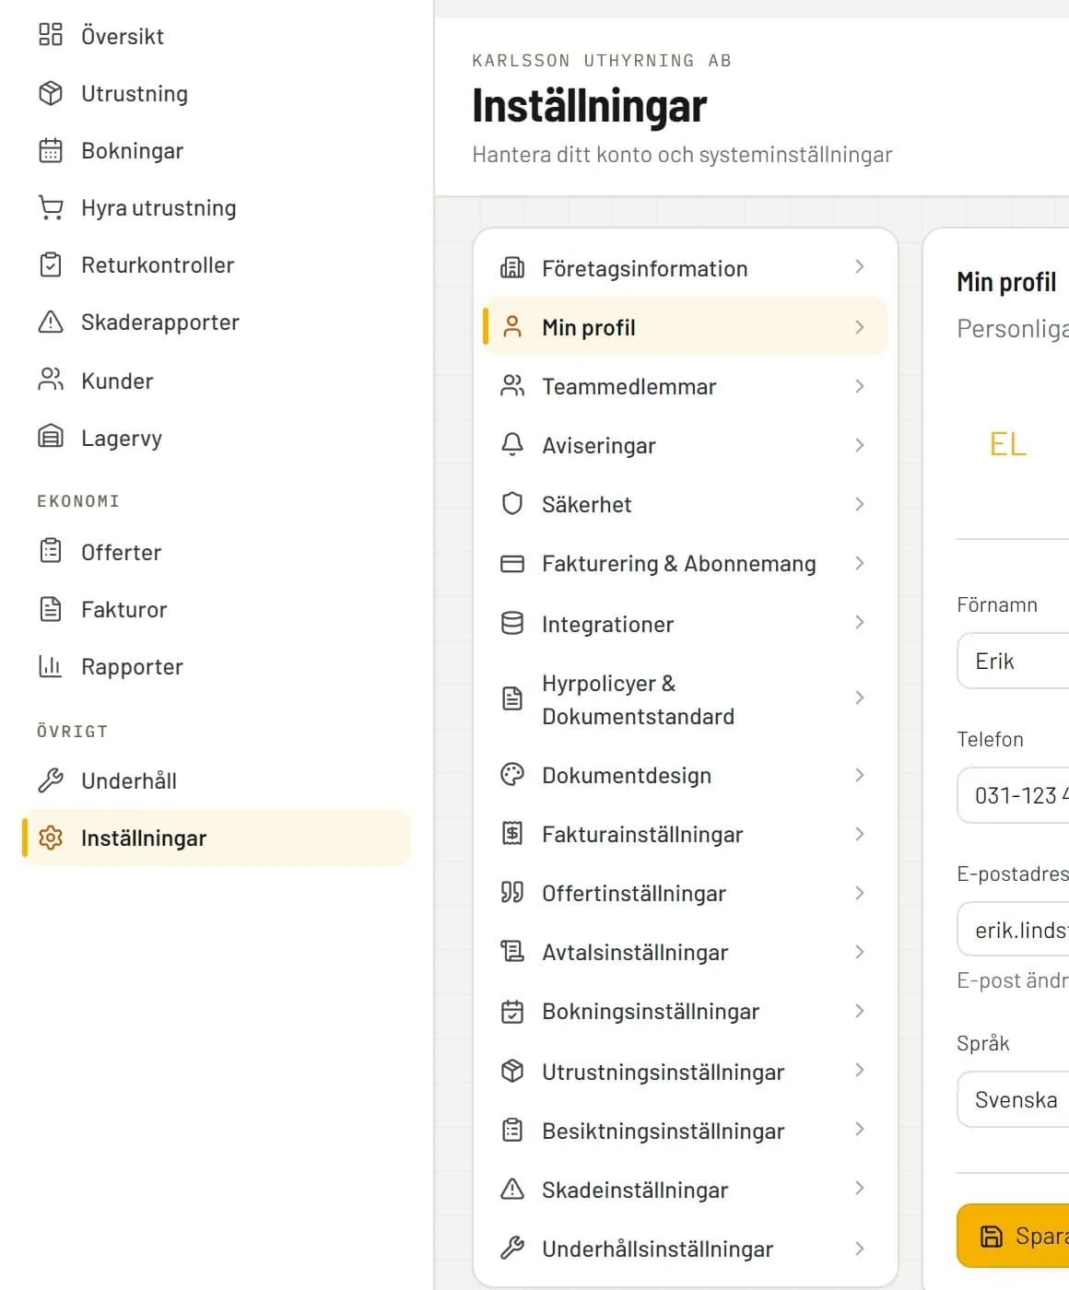Click the Säkerhet shield icon

coord(512,504)
